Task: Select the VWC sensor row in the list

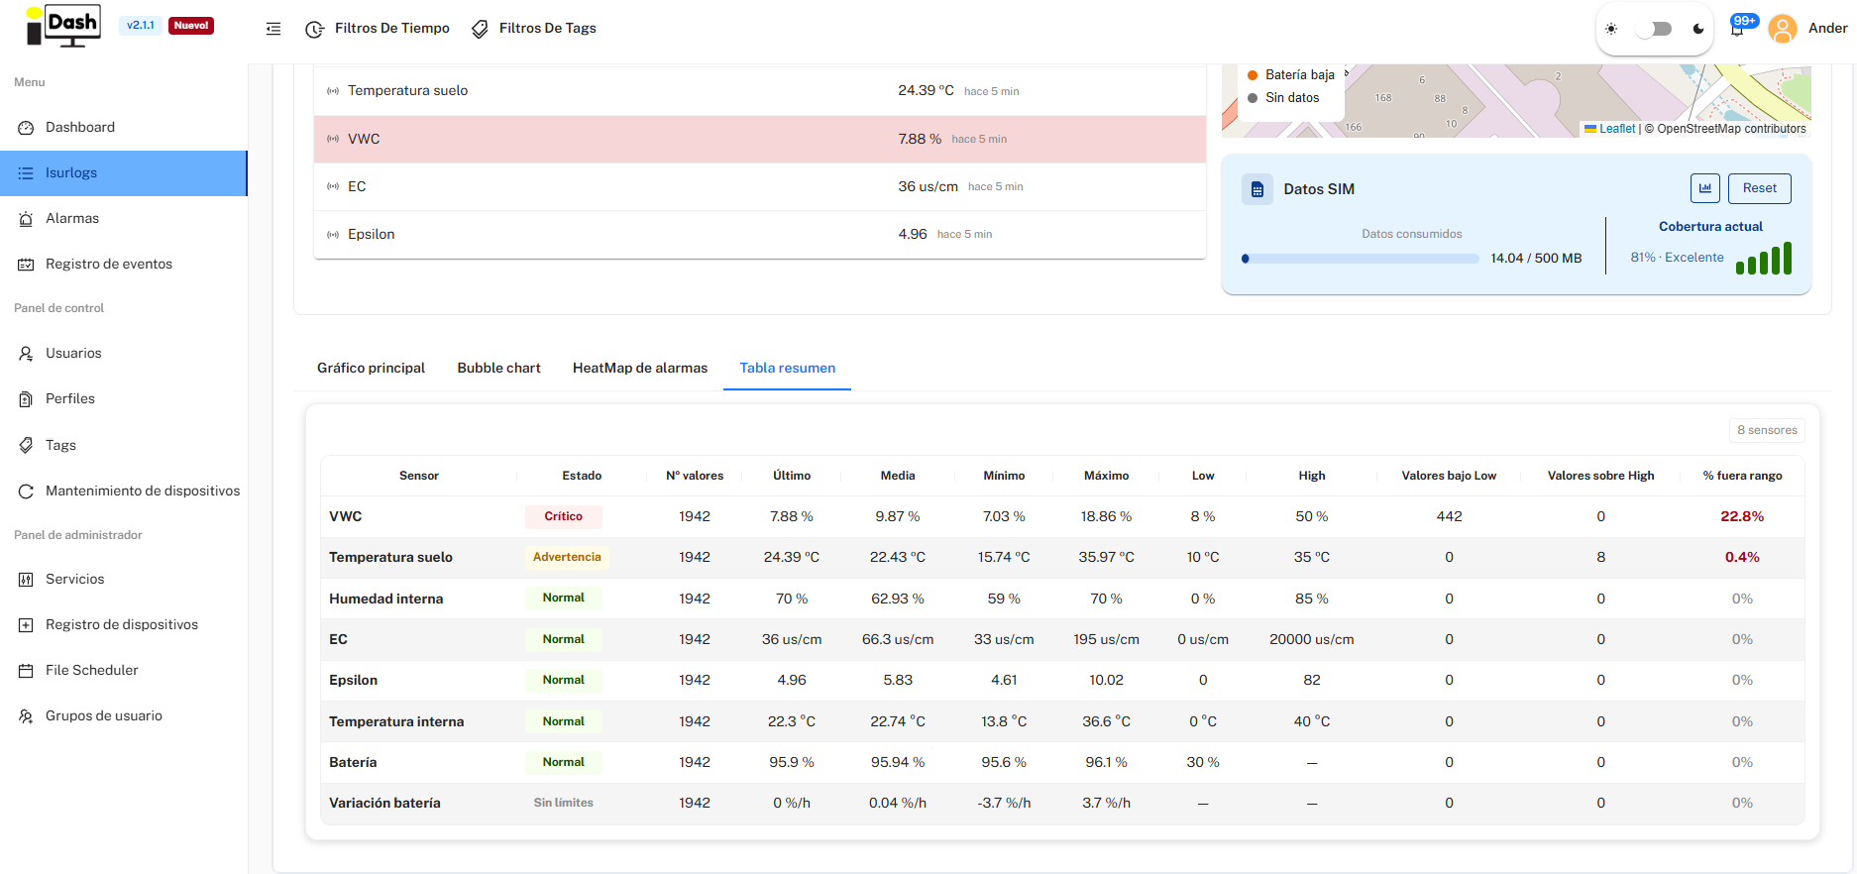Action: 760,139
